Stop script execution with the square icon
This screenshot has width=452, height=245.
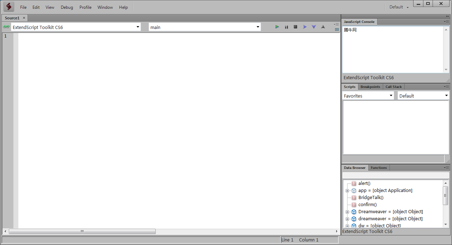[296, 27]
